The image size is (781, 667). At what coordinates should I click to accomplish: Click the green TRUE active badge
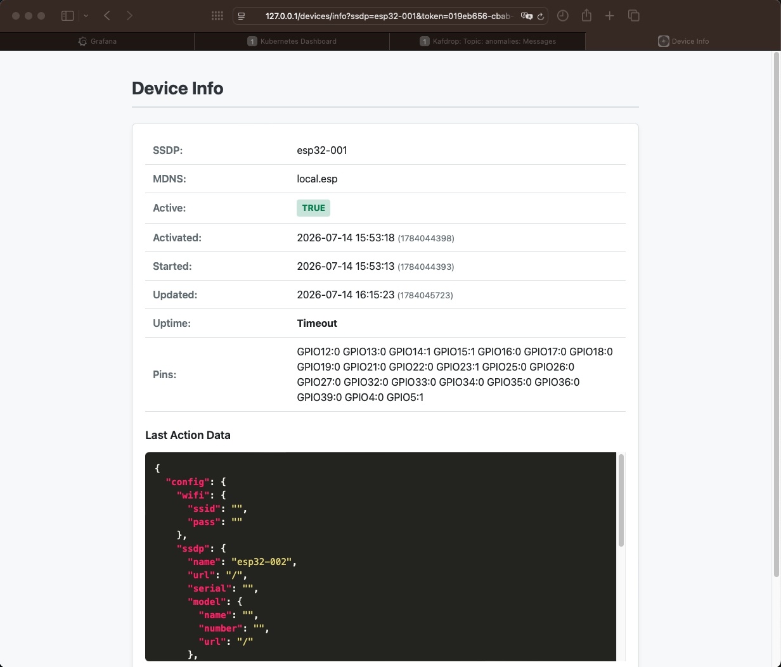tap(313, 208)
